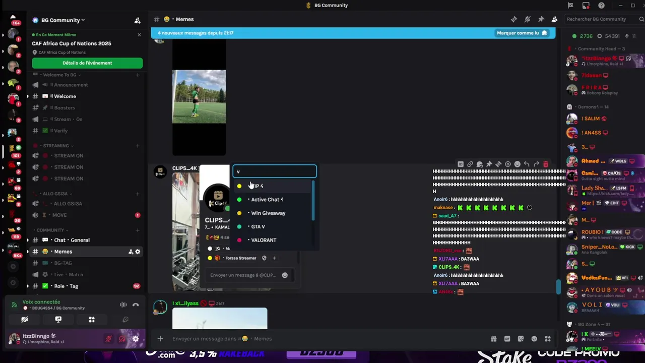Click the Forward arrow in message toolbar
645x363 pixels.
point(536,164)
